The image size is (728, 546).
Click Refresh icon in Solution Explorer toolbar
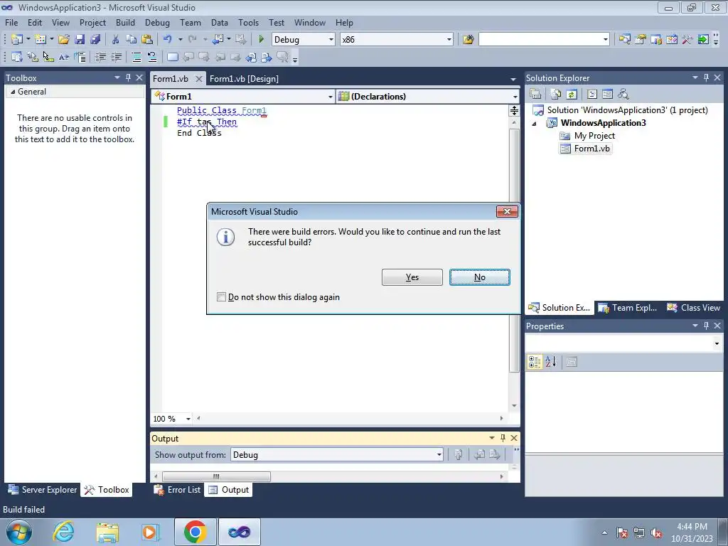pos(572,95)
